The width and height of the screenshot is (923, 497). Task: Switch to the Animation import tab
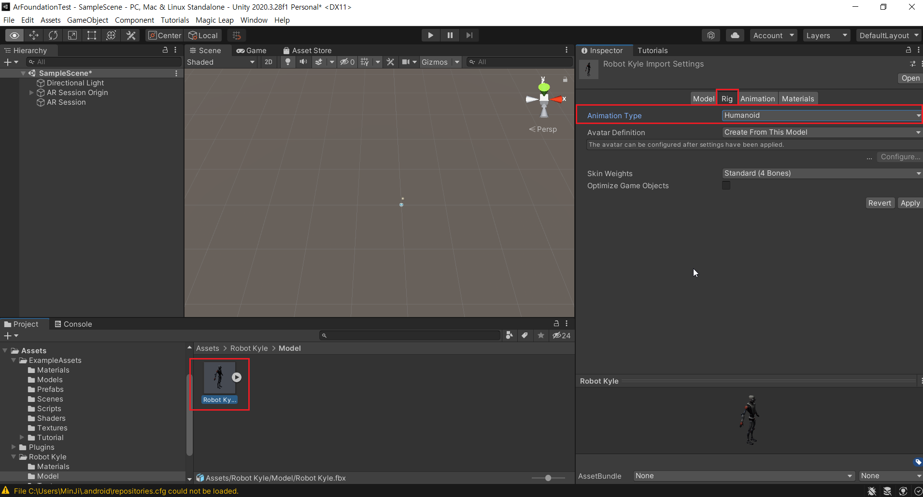coord(757,98)
